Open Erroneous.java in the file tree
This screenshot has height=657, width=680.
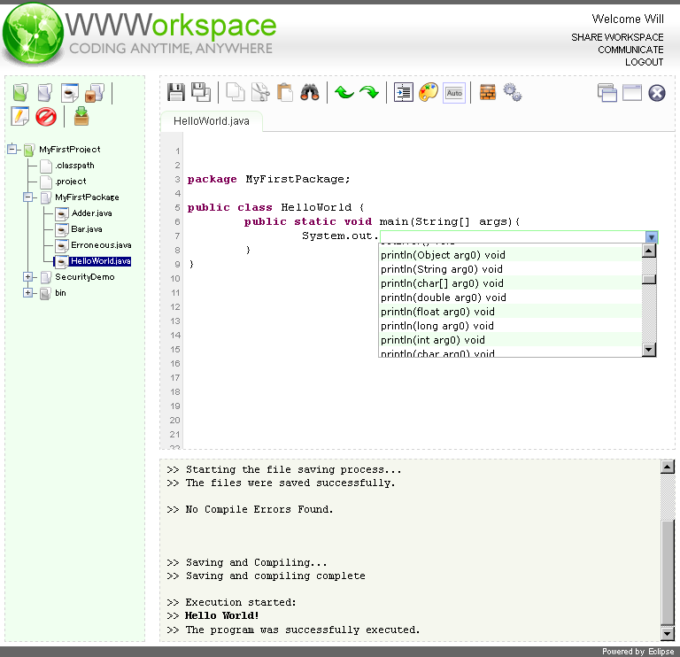(101, 245)
